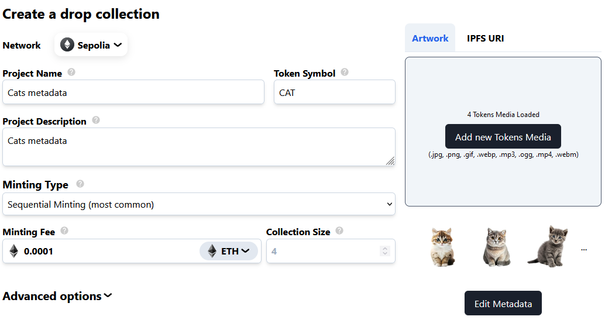Click the Minting Fee help icon
This screenshot has height=320, width=605.
click(64, 231)
